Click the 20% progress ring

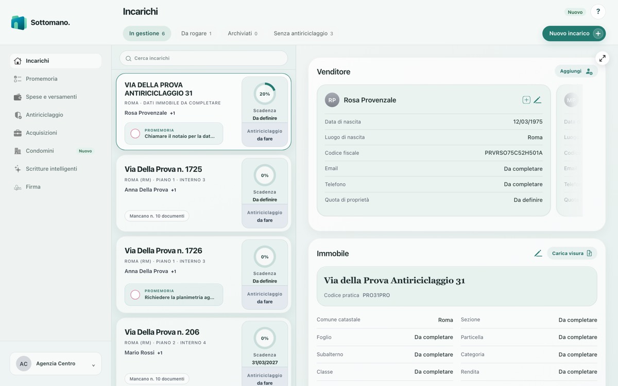pyautogui.click(x=265, y=94)
